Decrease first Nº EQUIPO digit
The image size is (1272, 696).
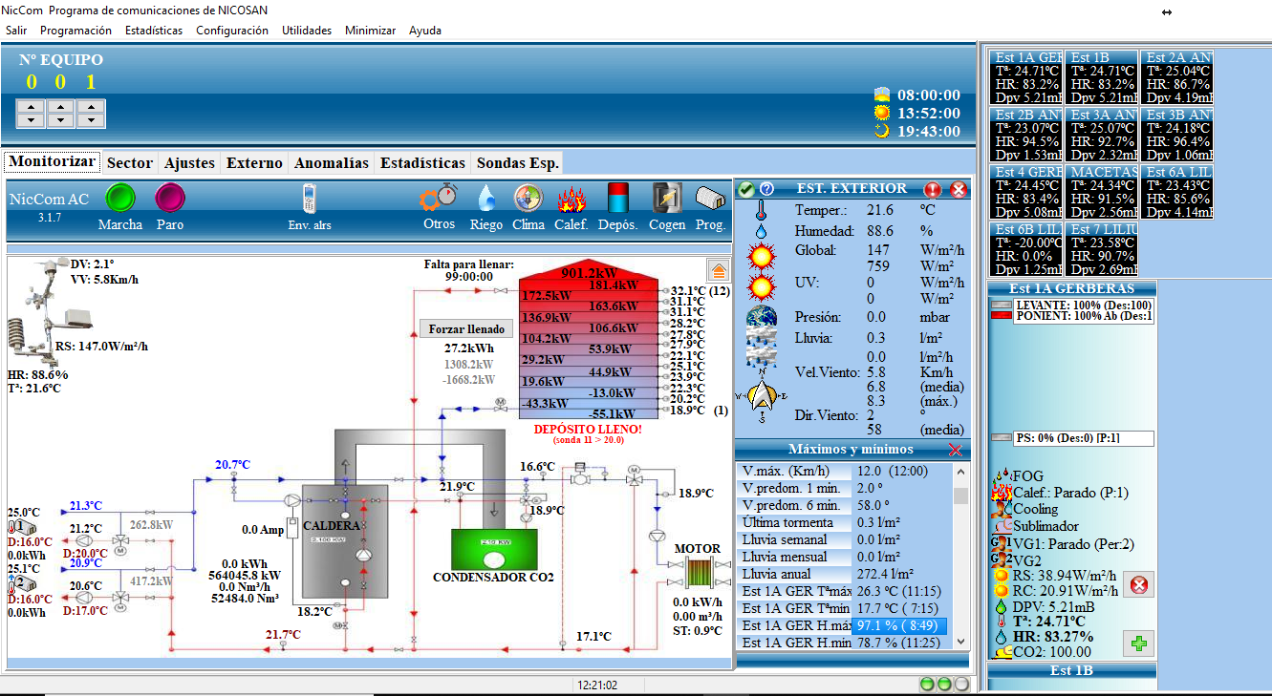click(x=32, y=121)
